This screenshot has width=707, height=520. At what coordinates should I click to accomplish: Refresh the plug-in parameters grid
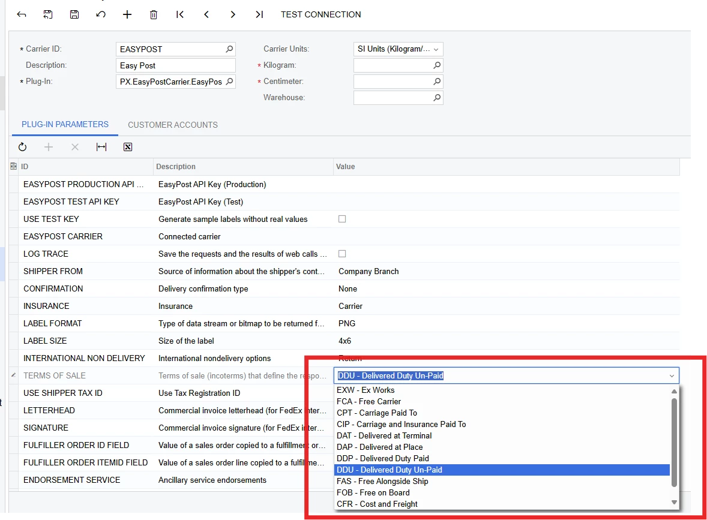pos(23,147)
